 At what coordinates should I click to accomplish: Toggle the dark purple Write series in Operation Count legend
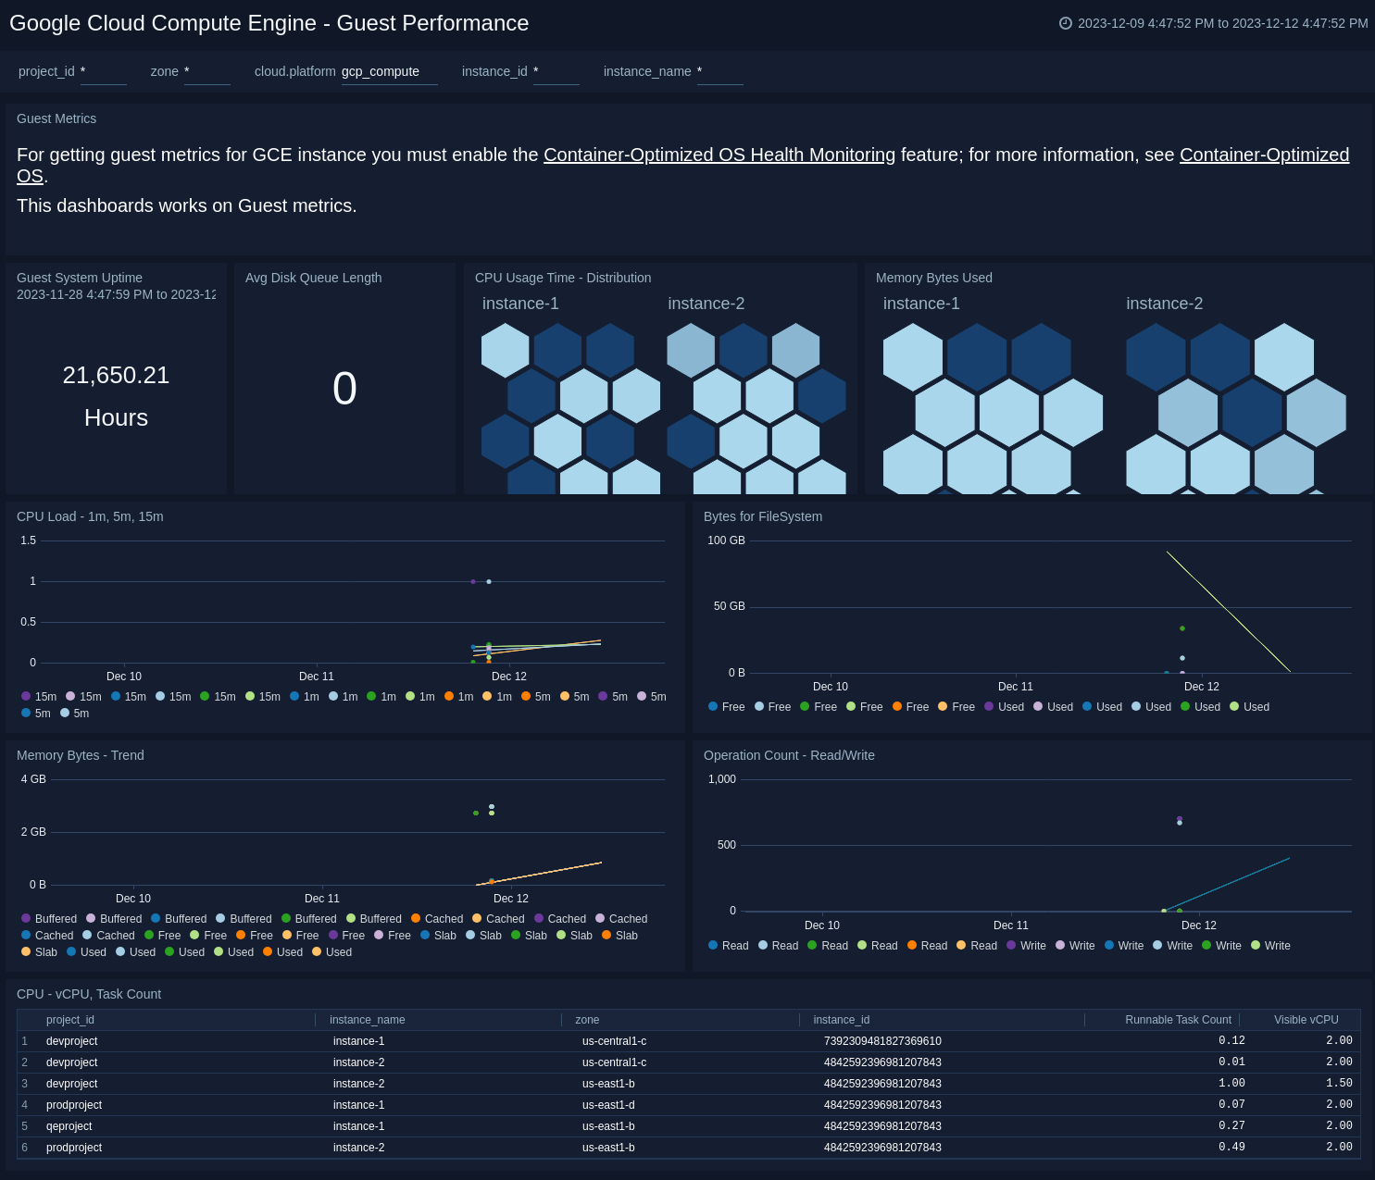(x=1026, y=946)
